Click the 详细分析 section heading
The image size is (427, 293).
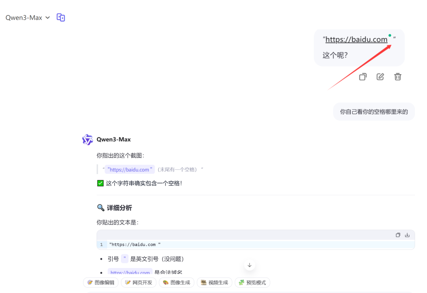(119, 208)
